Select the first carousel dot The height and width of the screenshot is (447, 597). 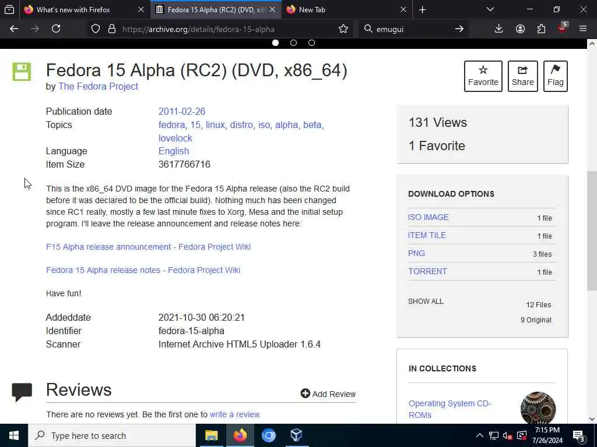coord(275,43)
